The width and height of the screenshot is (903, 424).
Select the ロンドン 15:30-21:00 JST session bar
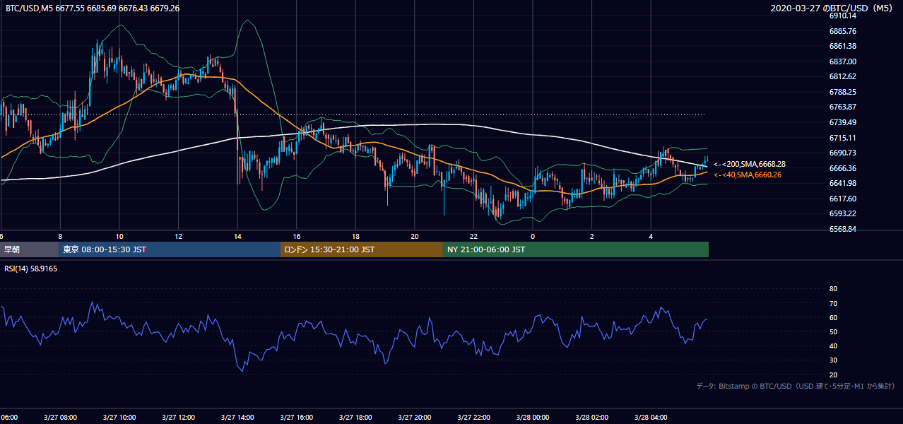(x=362, y=249)
